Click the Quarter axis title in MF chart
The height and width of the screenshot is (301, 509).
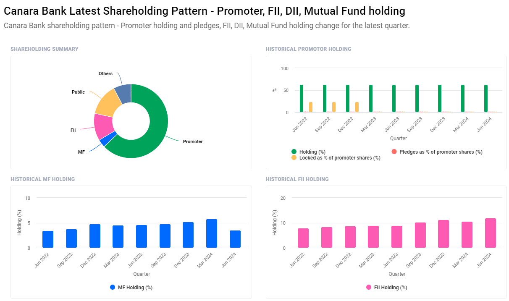pos(142,274)
